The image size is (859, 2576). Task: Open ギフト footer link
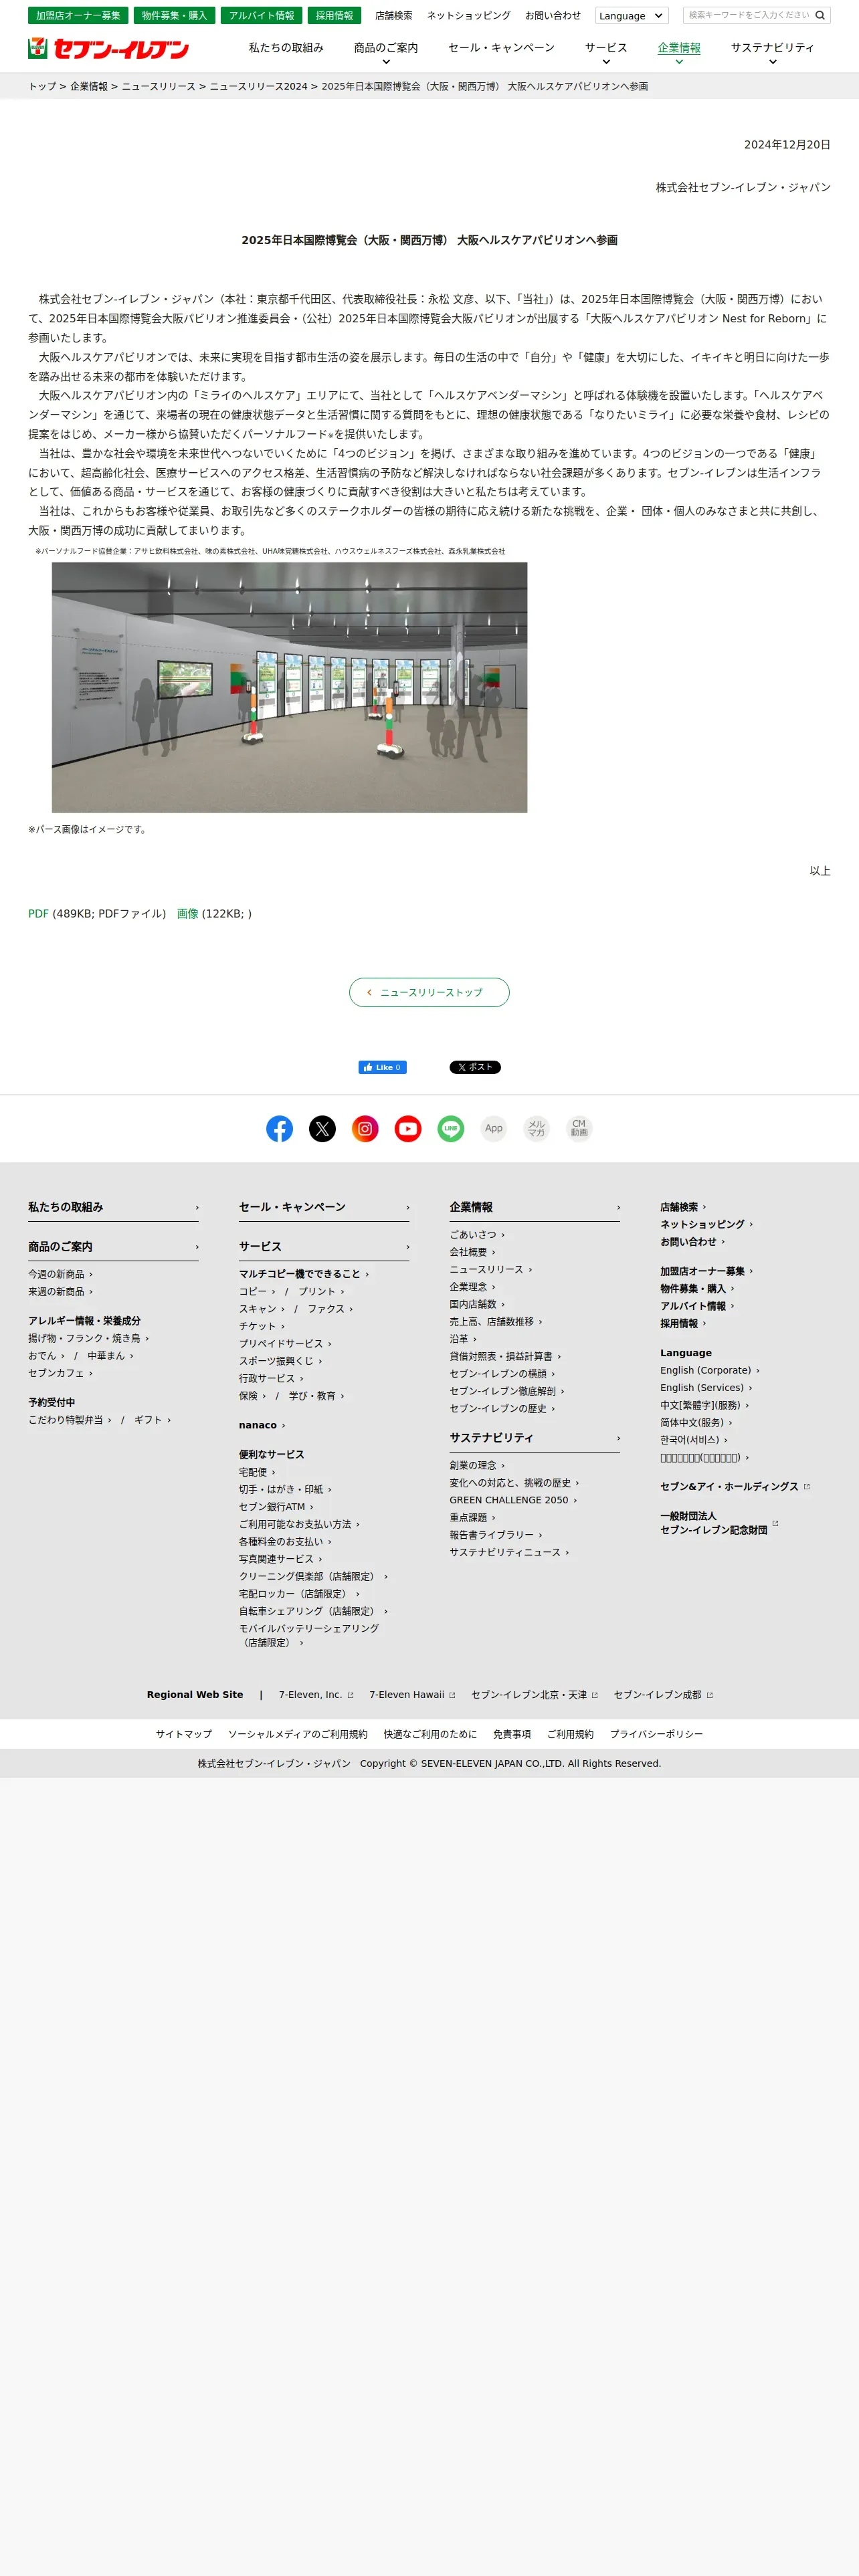153,1420
